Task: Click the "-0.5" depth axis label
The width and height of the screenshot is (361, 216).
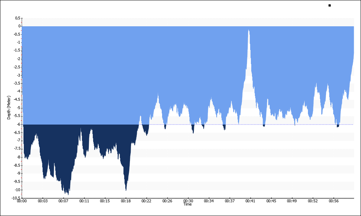Action: click(17, 35)
